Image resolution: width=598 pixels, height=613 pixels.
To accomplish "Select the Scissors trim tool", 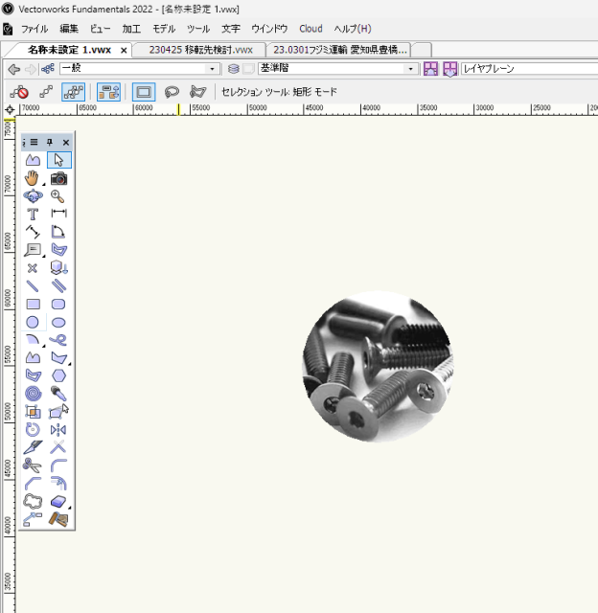I will point(33,465).
